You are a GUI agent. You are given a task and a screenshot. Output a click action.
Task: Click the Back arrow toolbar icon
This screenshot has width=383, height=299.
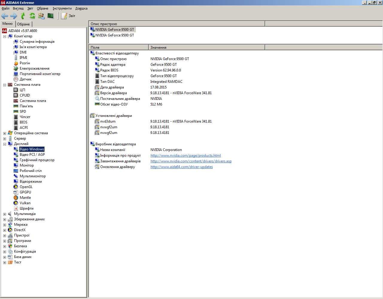click(x=4, y=16)
